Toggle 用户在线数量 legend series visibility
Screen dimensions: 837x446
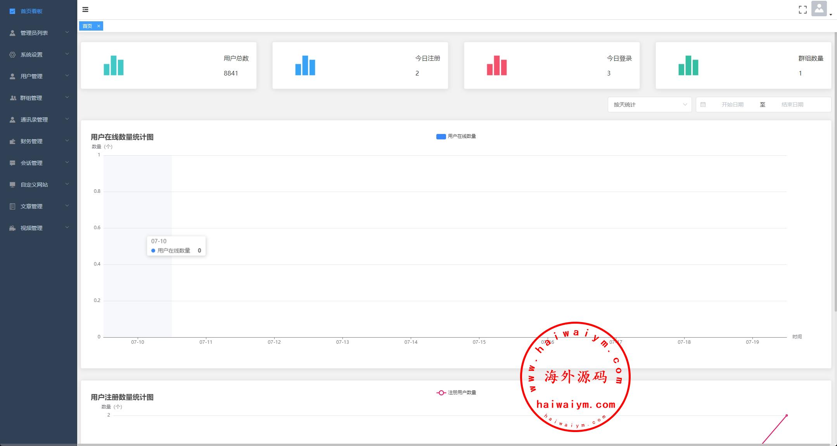coord(456,136)
